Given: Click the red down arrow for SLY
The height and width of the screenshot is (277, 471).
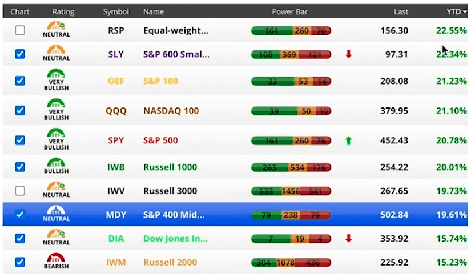Looking at the screenshot, I should tap(348, 54).
